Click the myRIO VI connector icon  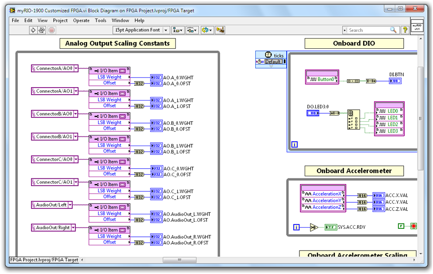click(x=417, y=26)
